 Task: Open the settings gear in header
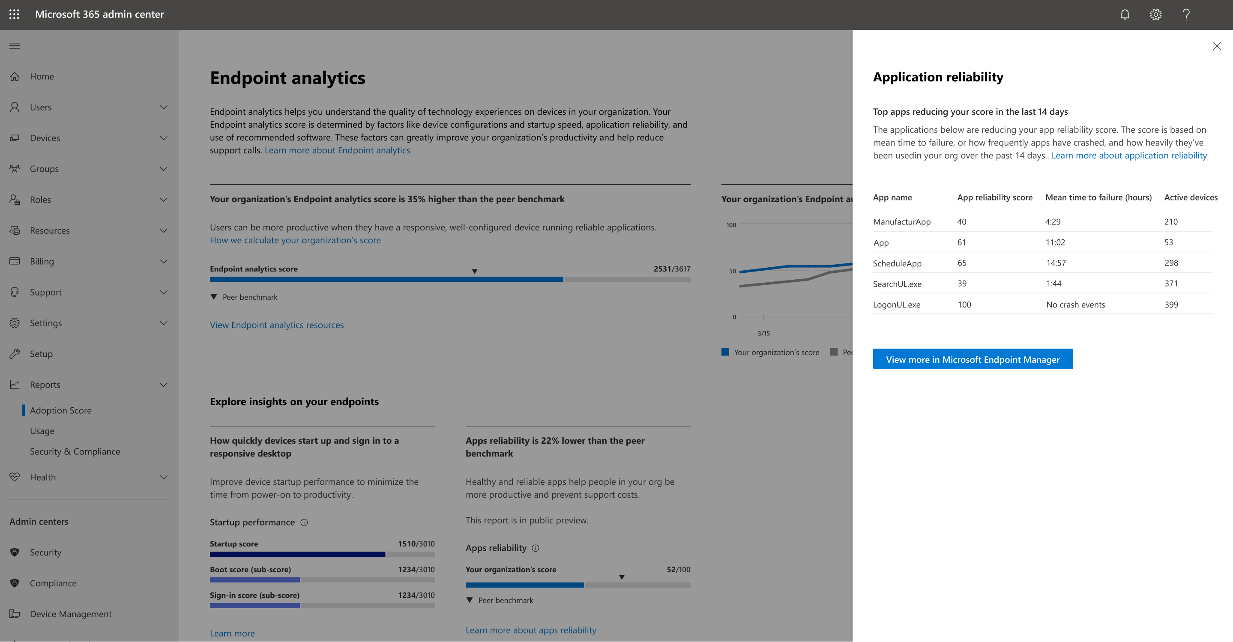pyautogui.click(x=1155, y=15)
